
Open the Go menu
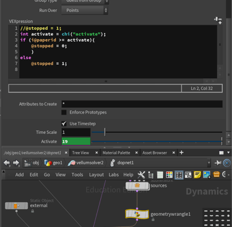pos(47,175)
